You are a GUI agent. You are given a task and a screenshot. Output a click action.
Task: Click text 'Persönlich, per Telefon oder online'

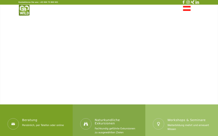[43, 125]
